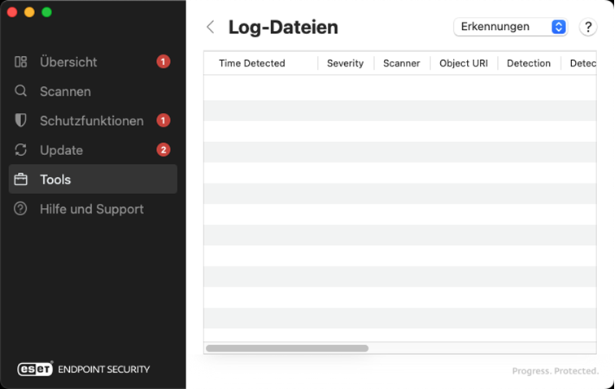Go back using the left chevron arrow

[211, 27]
